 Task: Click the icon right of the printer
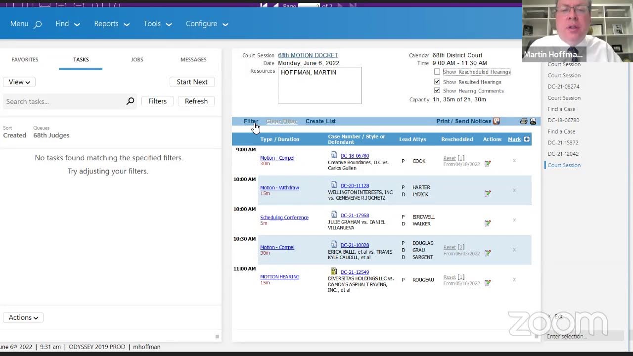point(533,121)
